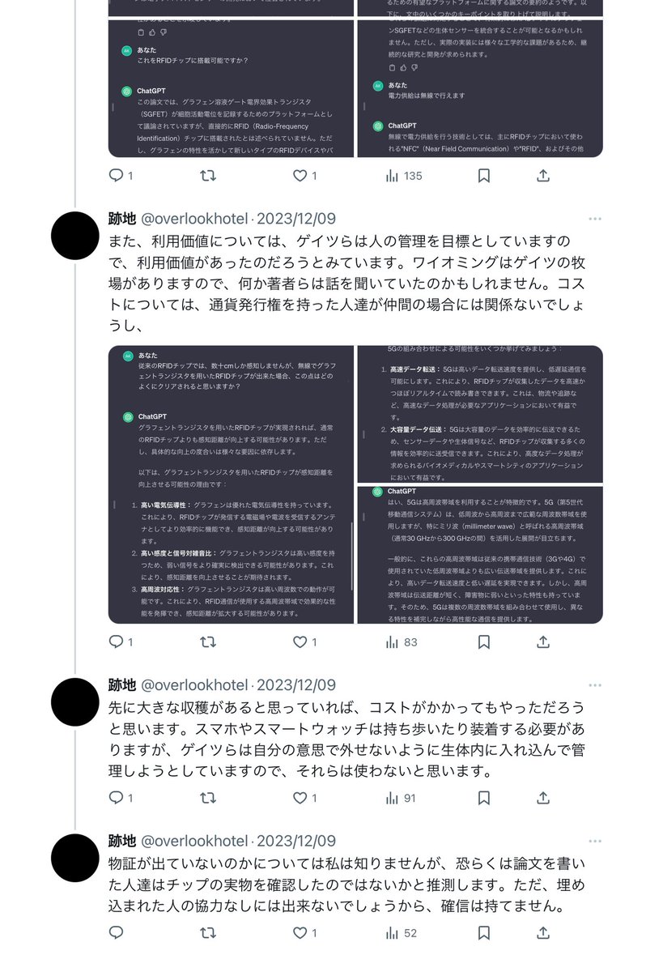The height and width of the screenshot is (972, 663).
Task: Like the tweet with 91 views
Action: [x=300, y=798]
